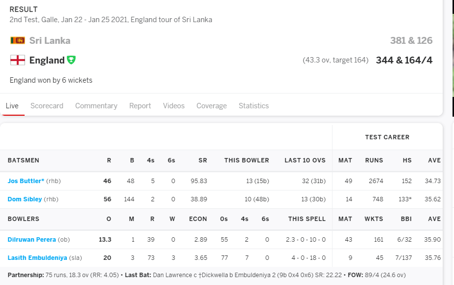454x285 pixels.
Task: Select the Live tab
Action: coord(12,106)
